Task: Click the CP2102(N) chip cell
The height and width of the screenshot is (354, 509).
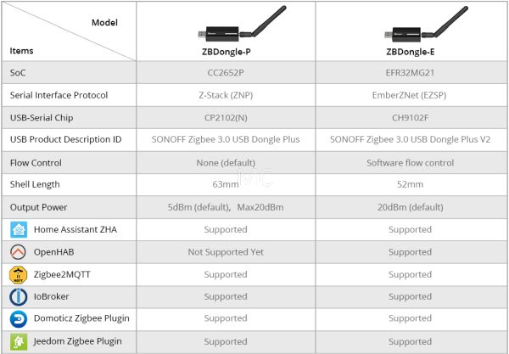Action: coord(225,117)
